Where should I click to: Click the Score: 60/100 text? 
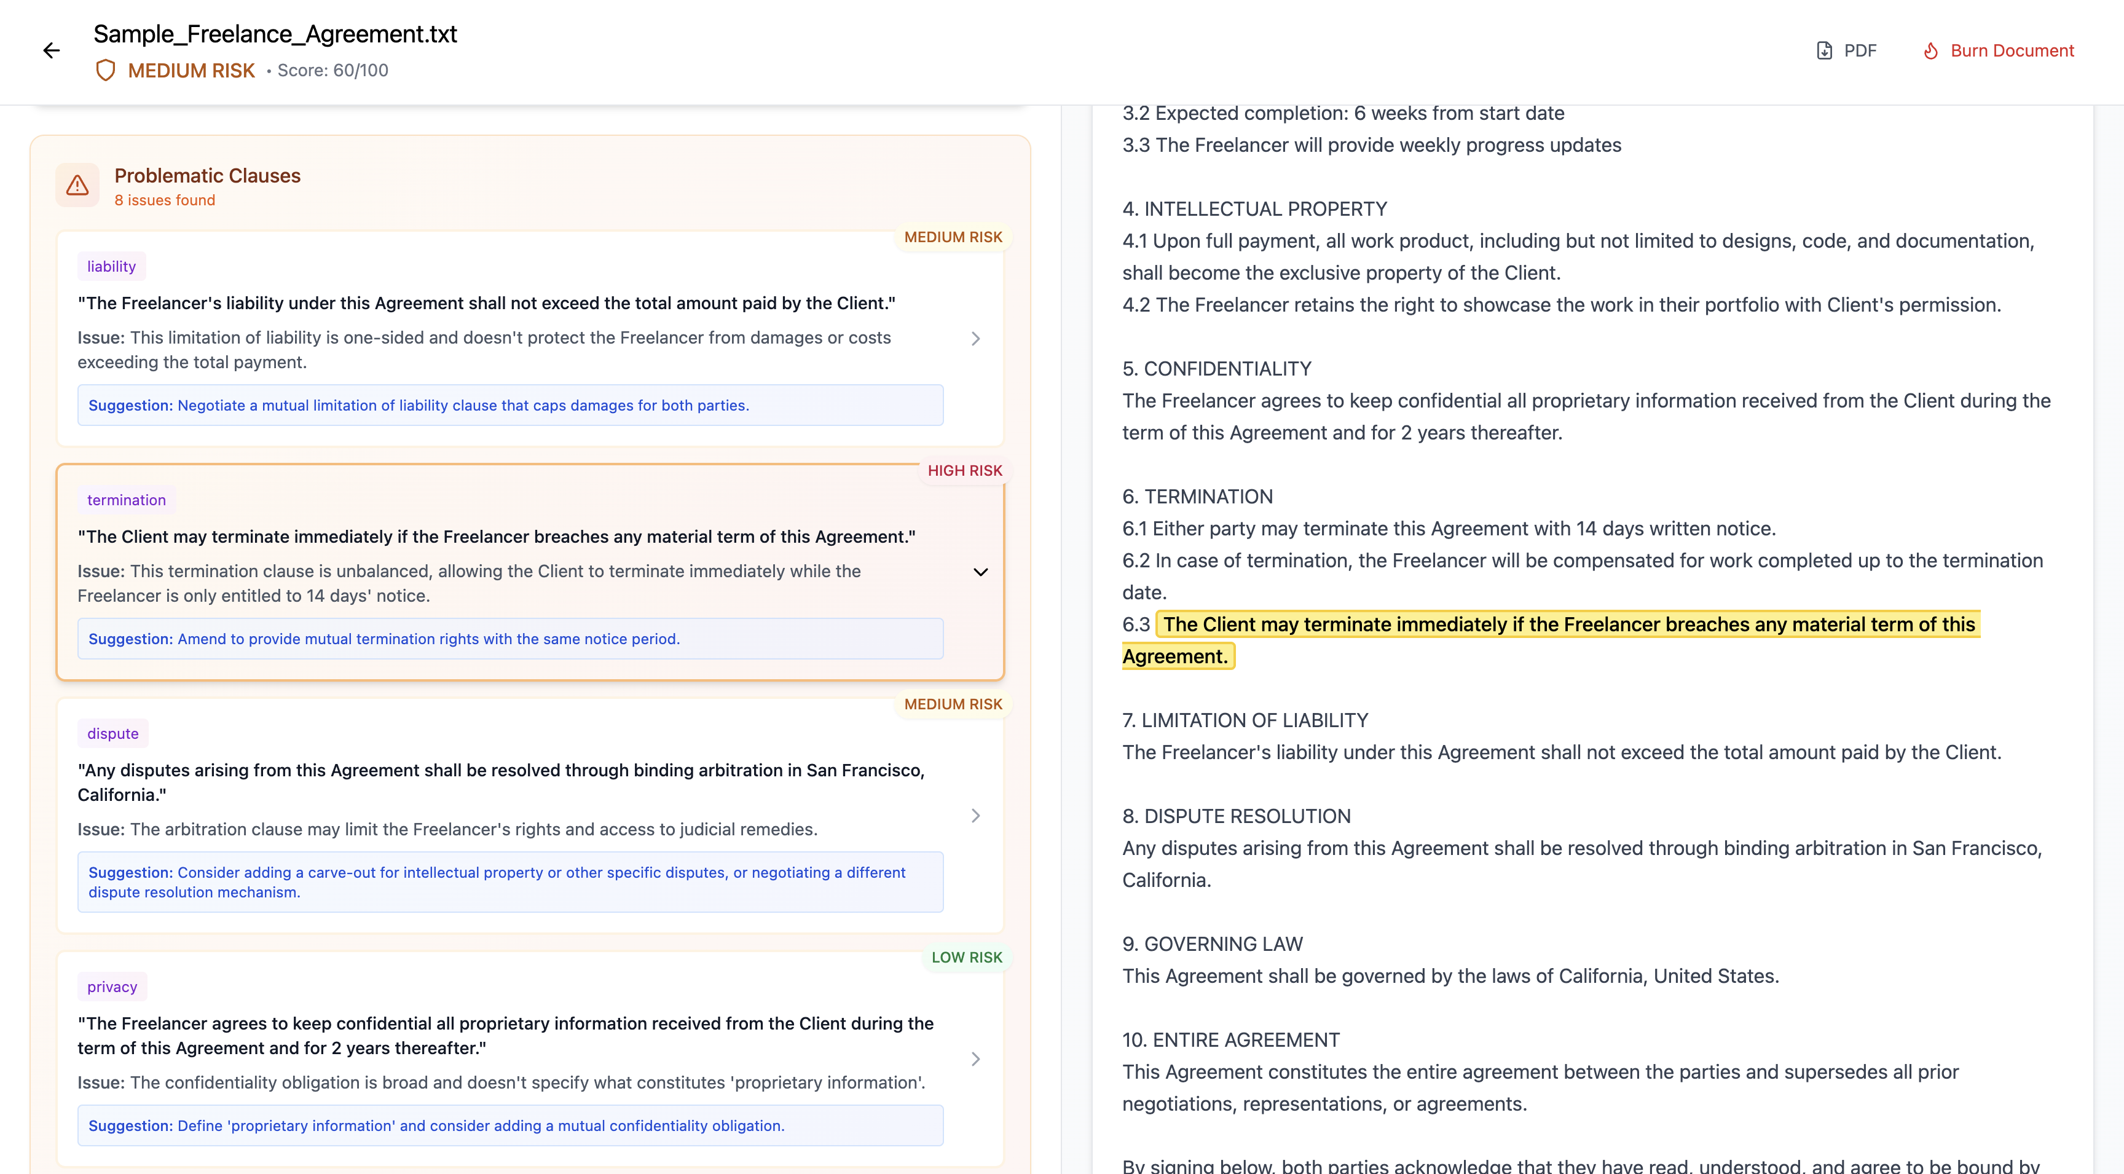[333, 70]
